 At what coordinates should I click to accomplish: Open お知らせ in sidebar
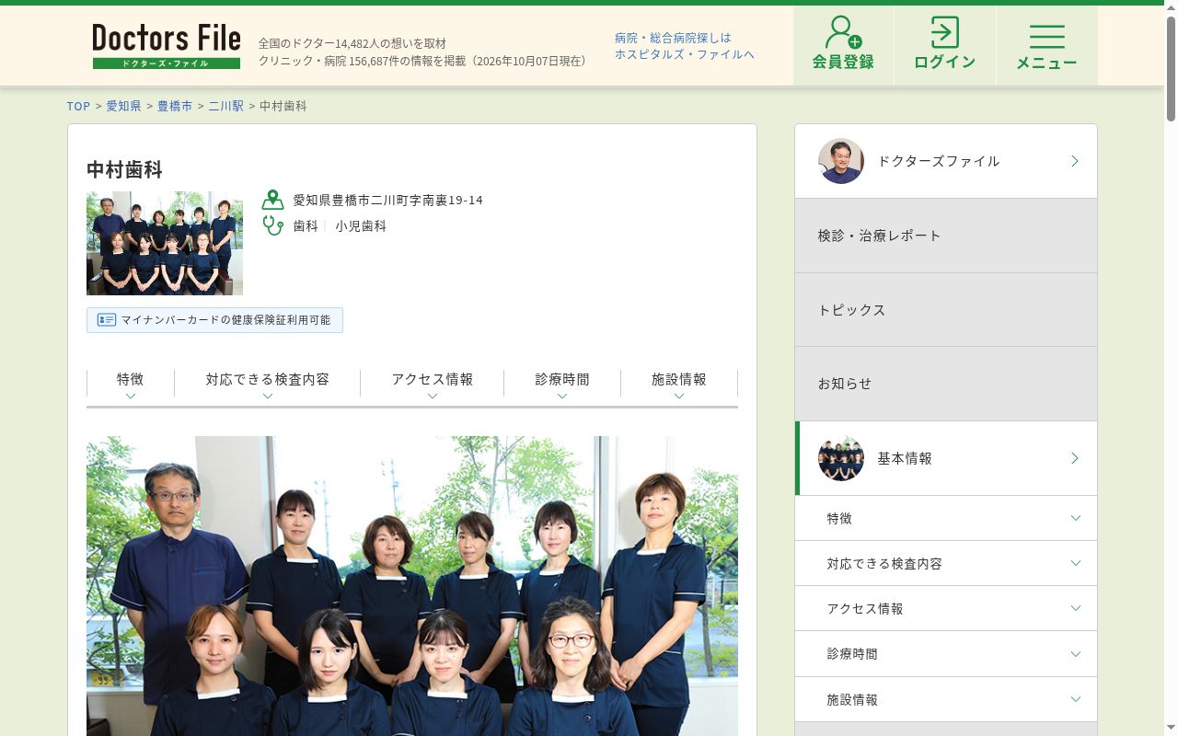coord(946,384)
